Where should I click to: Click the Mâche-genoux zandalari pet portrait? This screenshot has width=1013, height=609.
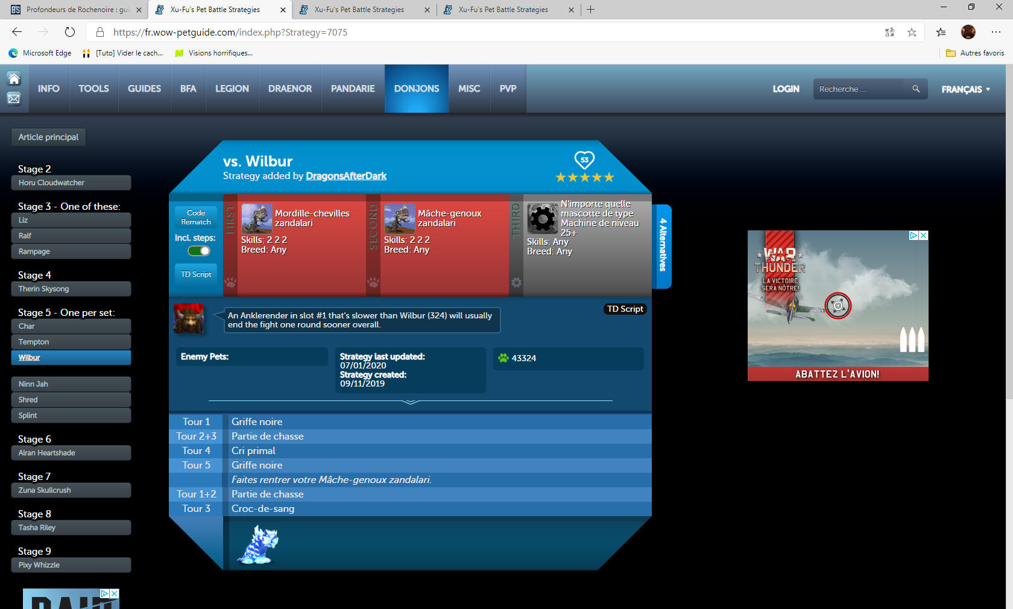coord(400,218)
